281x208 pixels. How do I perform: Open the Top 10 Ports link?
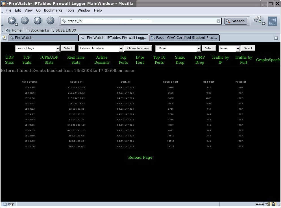coord(159,60)
